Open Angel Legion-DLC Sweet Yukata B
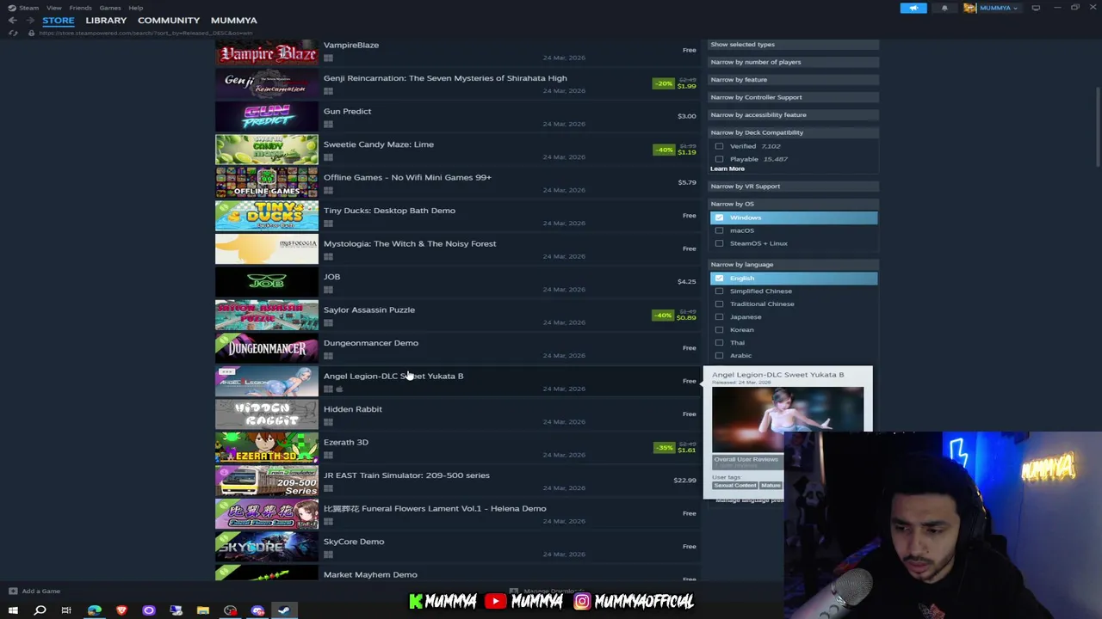1102x619 pixels. 458,381
